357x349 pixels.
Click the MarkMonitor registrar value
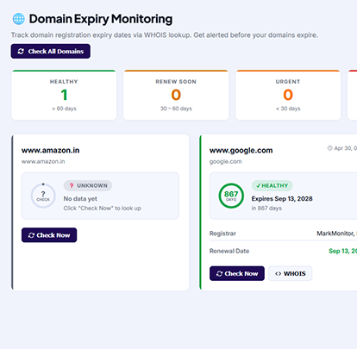(336, 234)
